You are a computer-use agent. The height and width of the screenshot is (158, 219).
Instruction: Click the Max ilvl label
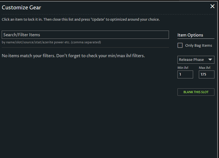(204, 68)
